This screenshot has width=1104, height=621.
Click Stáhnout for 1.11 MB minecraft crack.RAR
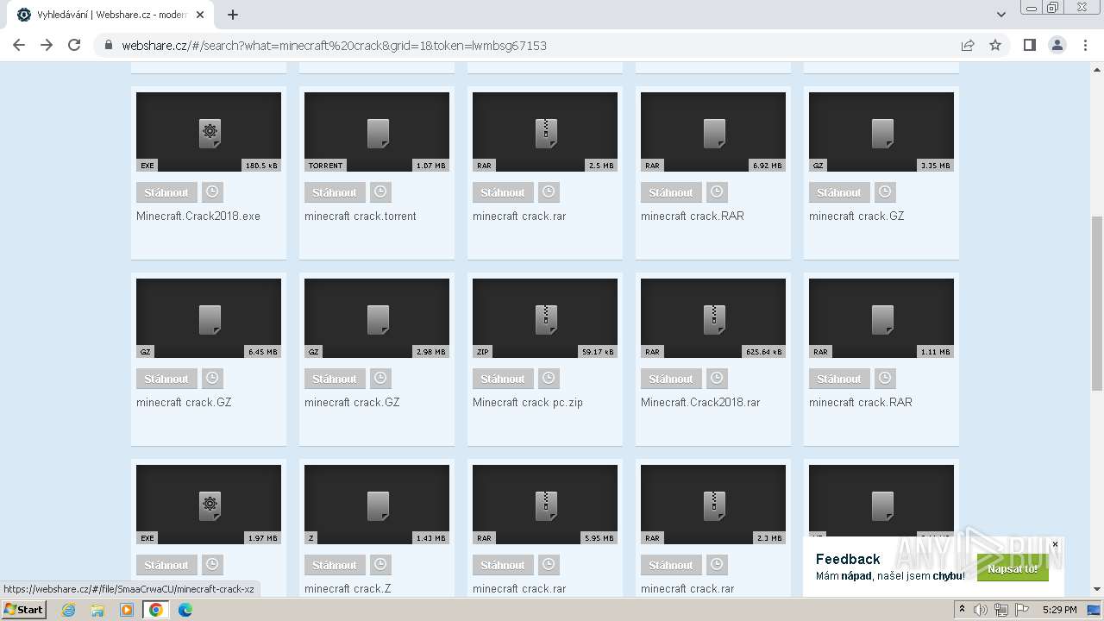839,379
